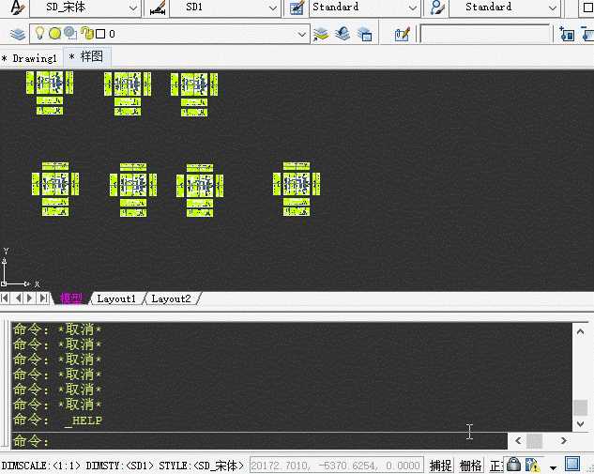
Task: Open the dimension style manager icon
Action: pos(158,8)
